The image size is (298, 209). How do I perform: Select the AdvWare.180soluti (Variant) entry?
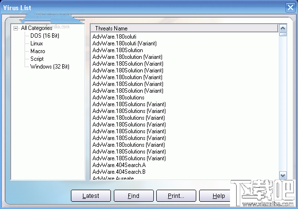coord(124,43)
